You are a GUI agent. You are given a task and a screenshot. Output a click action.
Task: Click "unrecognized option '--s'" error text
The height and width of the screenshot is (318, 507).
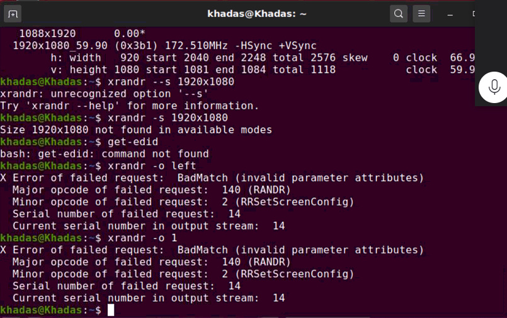coord(129,94)
